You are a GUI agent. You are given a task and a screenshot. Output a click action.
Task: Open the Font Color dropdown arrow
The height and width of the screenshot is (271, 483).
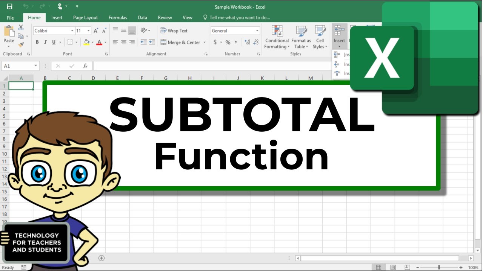pyautogui.click(x=106, y=42)
